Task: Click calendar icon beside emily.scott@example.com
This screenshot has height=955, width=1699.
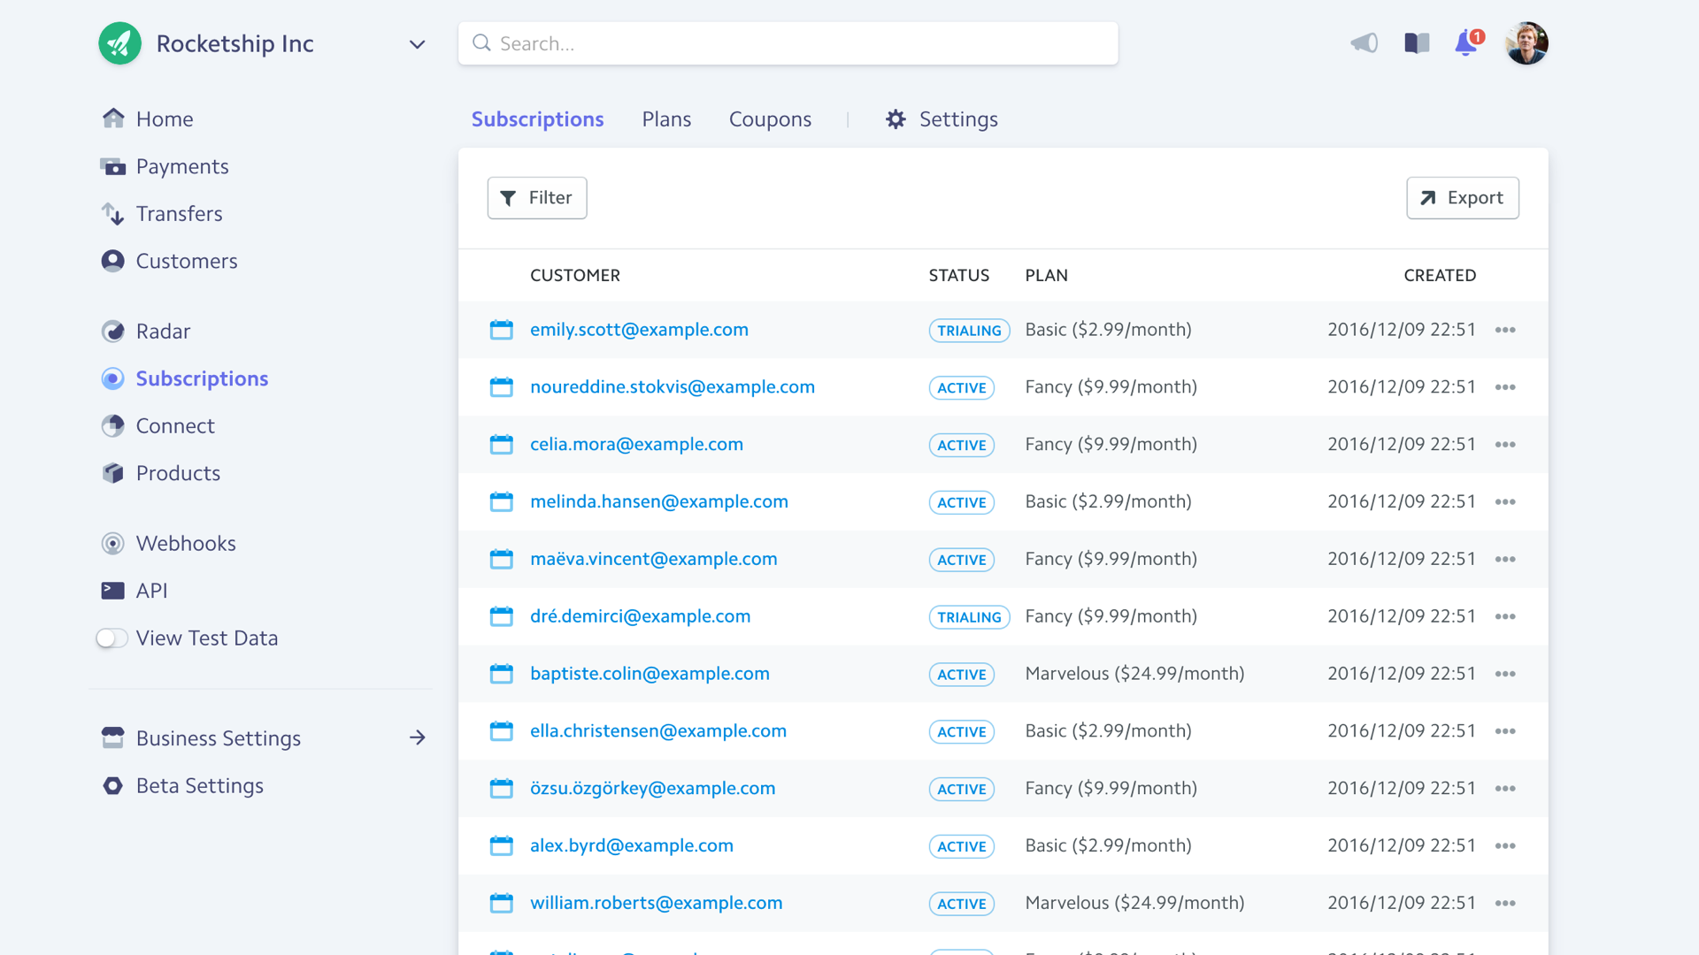Action: 502,330
